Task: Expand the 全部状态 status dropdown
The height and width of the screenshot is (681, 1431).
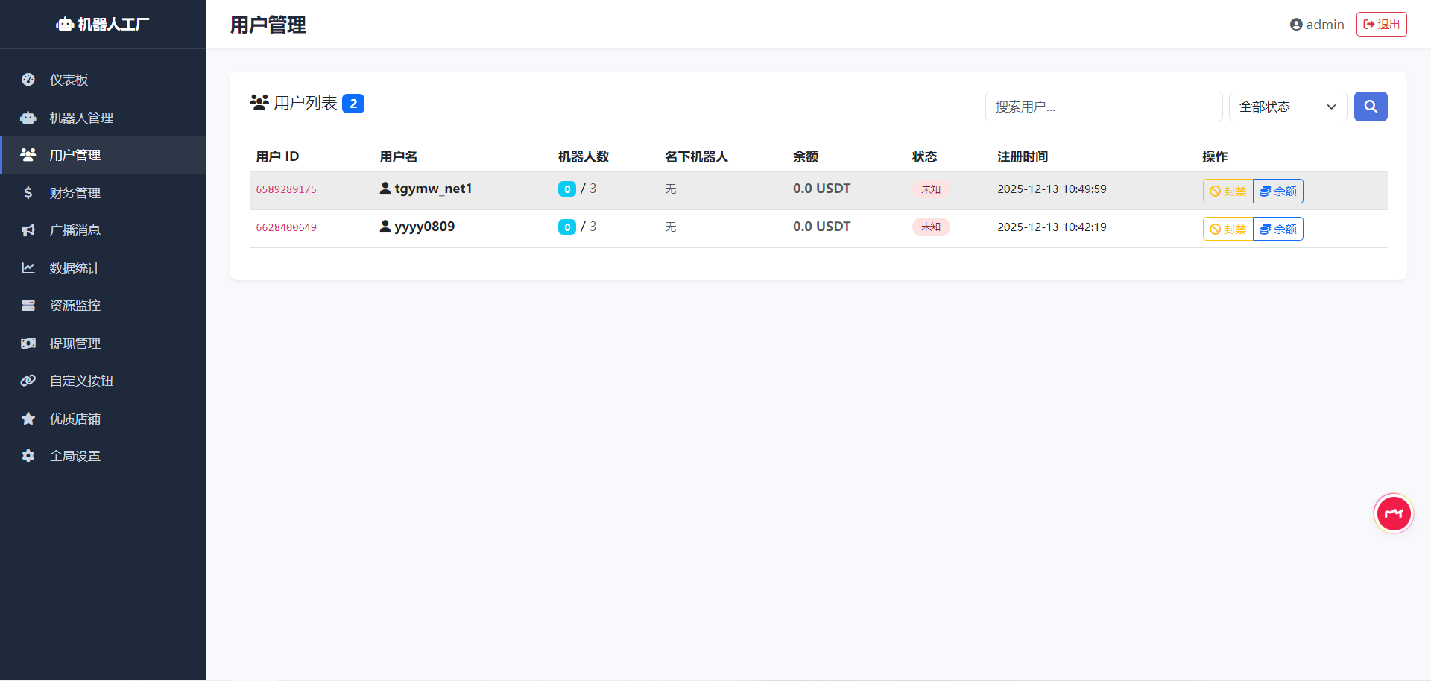Action: coord(1287,107)
